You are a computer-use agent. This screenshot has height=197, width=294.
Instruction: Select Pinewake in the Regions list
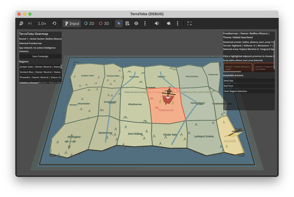(x=40, y=77)
